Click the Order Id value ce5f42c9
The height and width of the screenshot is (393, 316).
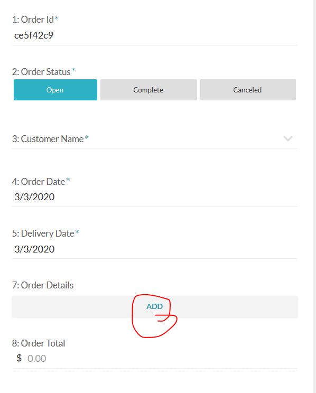pyautogui.click(x=34, y=35)
